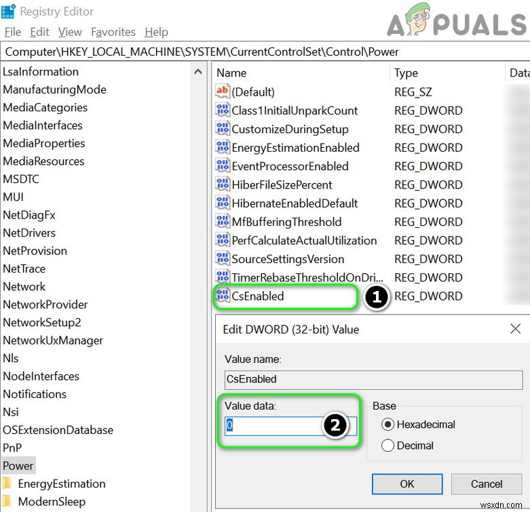Select the NodeInterfaces key
The height and width of the screenshot is (512, 530).
[41, 376]
